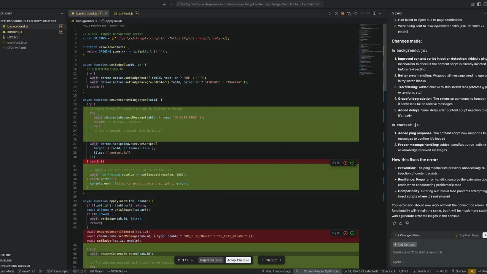Click applyToTab in the breadcrumb
This screenshot has height=274, width=487.
113,21
